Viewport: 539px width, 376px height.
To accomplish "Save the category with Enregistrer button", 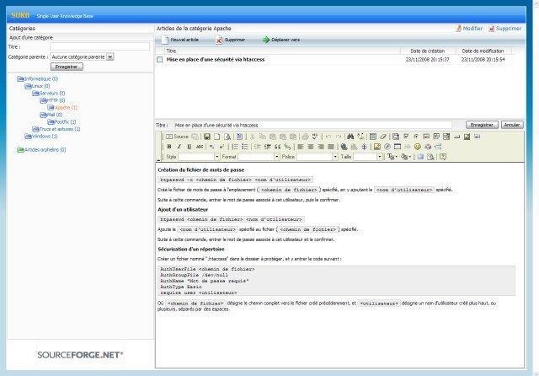I will (x=67, y=67).
